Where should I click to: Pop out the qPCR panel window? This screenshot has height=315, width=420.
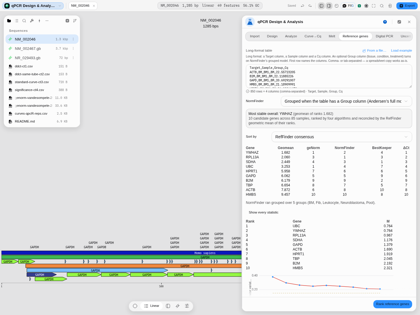point(399,22)
